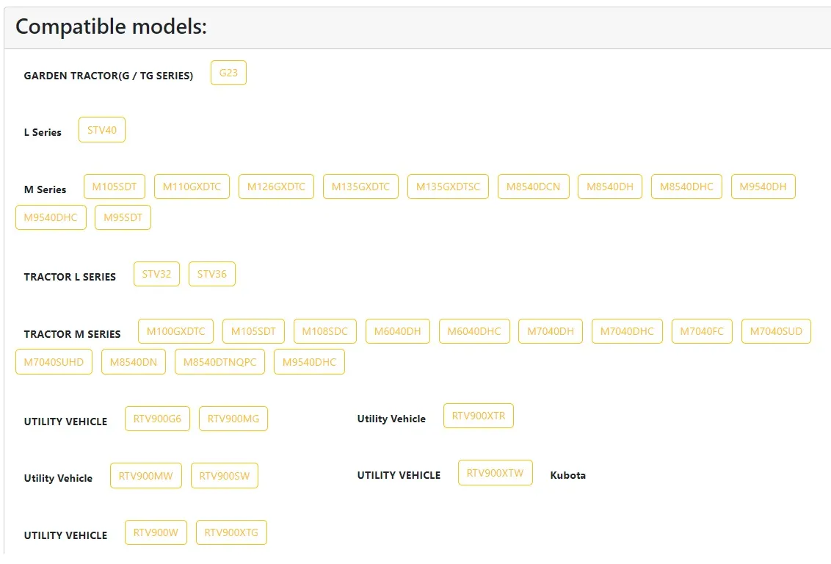Click the M108SDC model tag
Viewport: 831px width, 564px height.
[x=325, y=331]
